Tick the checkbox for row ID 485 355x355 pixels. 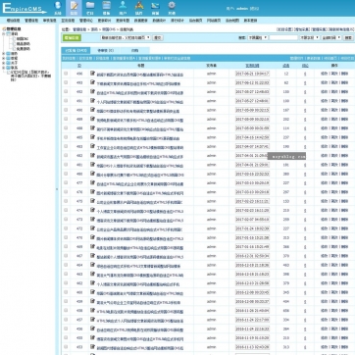click(66, 137)
